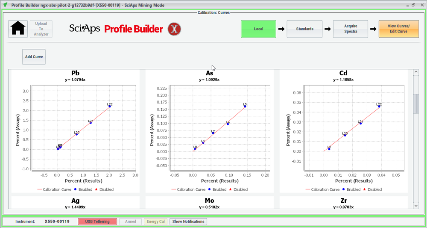427x228 pixels.
Task: Open the As calibration curve title
Action: coord(209,73)
